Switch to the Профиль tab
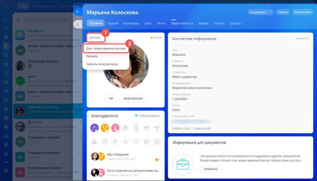The width and height of the screenshot is (317, 181). [96, 23]
